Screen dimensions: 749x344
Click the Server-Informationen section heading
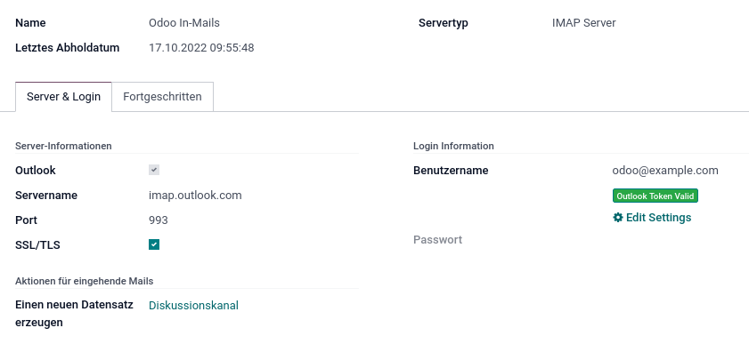[x=63, y=146]
